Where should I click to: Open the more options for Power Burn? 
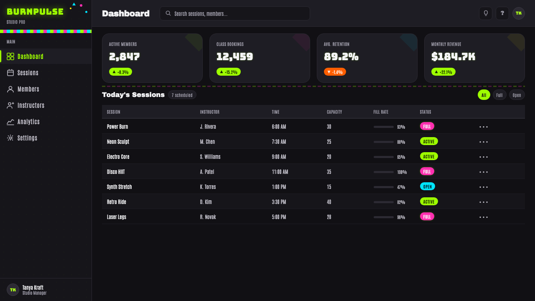point(484,127)
